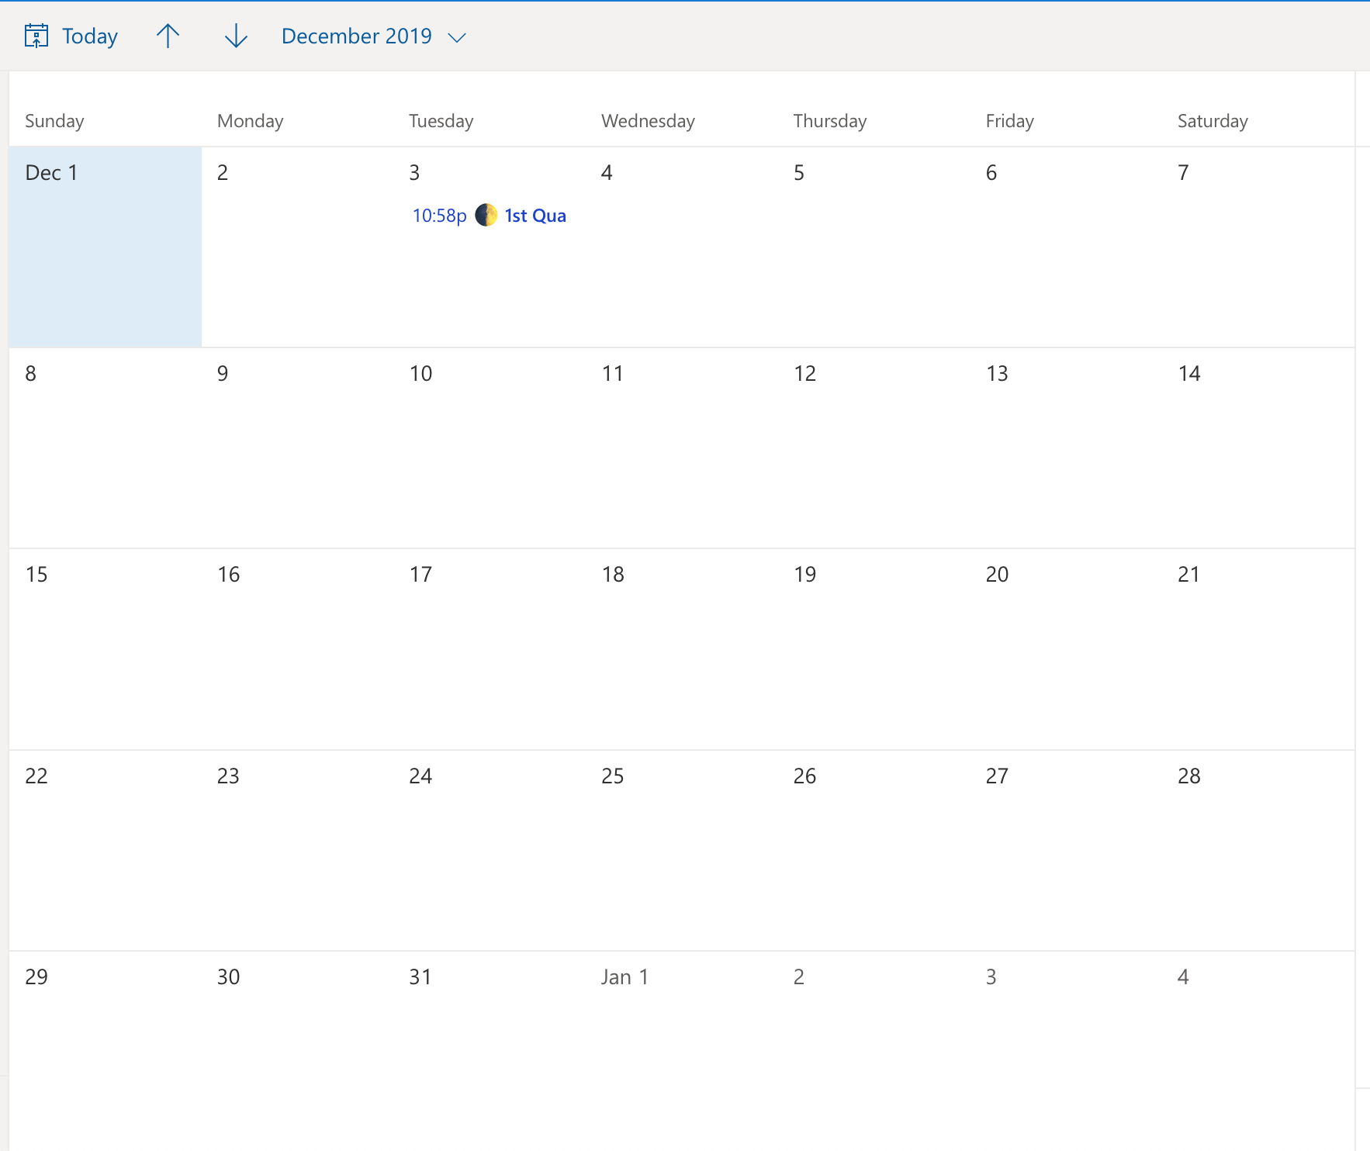Image resolution: width=1370 pixels, height=1151 pixels.
Task: Click the Today calendar icon
Action: (x=36, y=36)
